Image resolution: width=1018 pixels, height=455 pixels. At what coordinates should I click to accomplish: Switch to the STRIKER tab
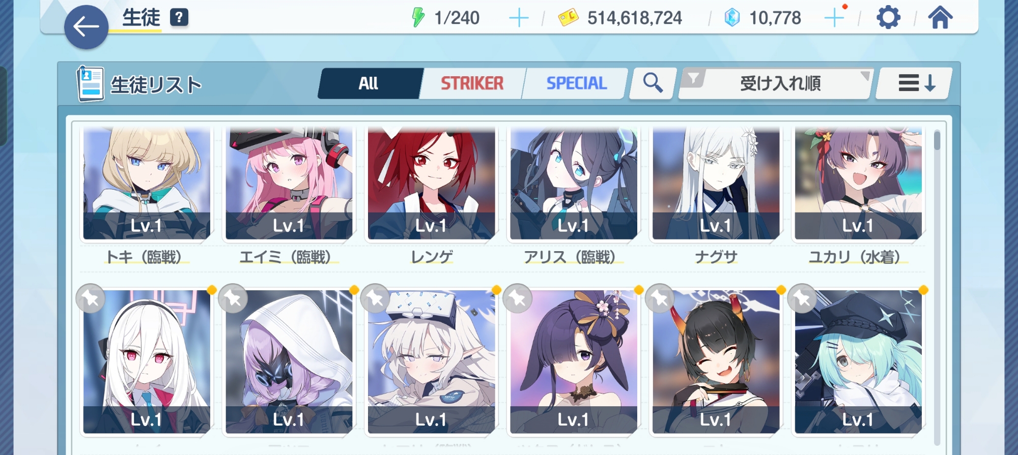[x=472, y=83]
